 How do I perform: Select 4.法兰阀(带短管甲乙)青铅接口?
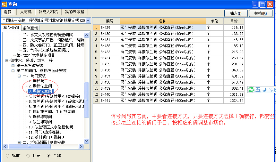[x=56, y=96]
